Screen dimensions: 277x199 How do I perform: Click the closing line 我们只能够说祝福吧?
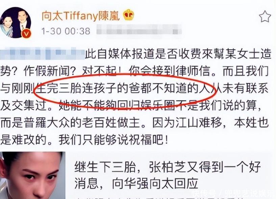point(110,140)
